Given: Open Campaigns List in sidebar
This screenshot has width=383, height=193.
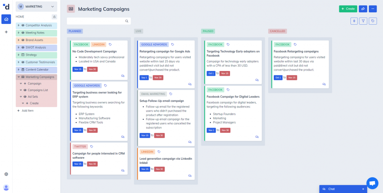Looking at the screenshot, I should click(38, 90).
